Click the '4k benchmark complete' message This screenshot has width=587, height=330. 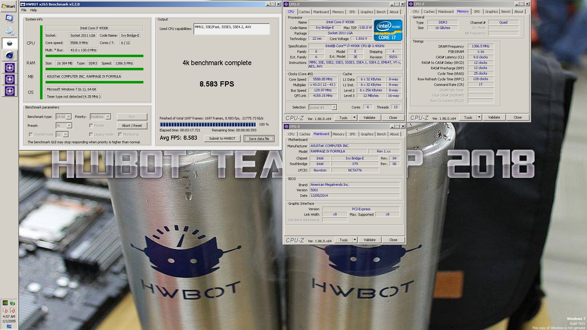[x=217, y=63]
